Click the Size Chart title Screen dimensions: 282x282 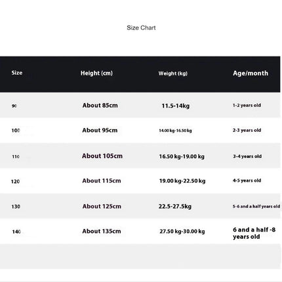141,28
